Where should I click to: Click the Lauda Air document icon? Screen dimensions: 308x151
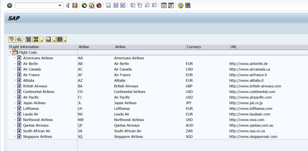pos(19,114)
